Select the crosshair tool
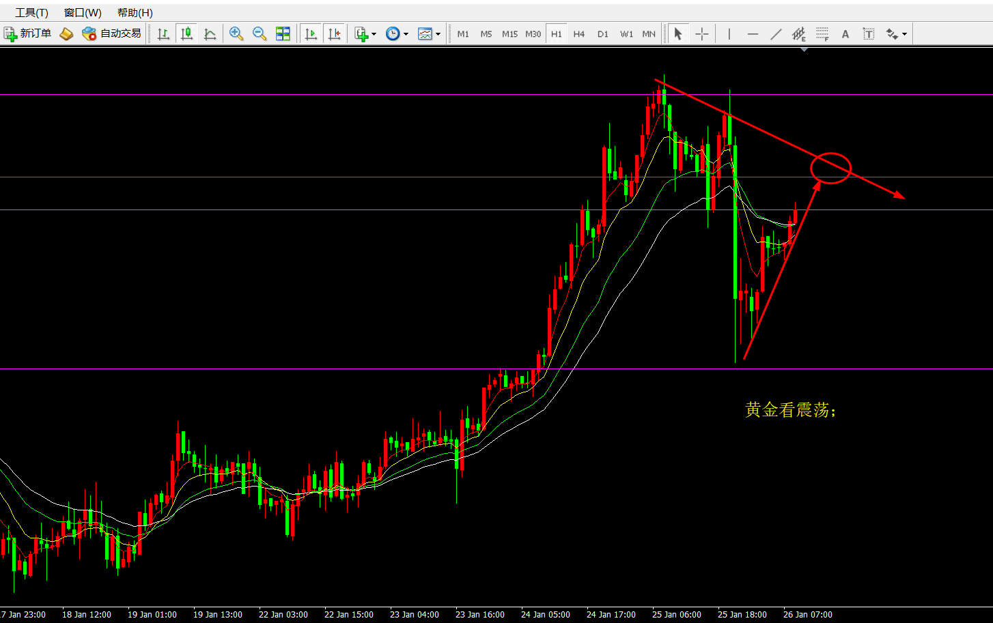Screen dimensions: 993x623 coord(701,33)
